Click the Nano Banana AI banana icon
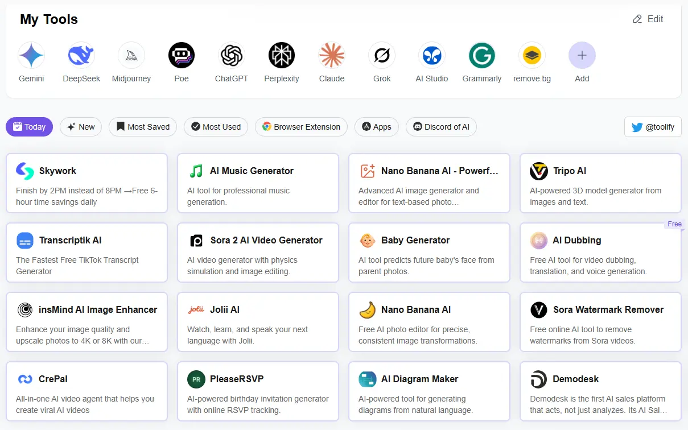 368,309
